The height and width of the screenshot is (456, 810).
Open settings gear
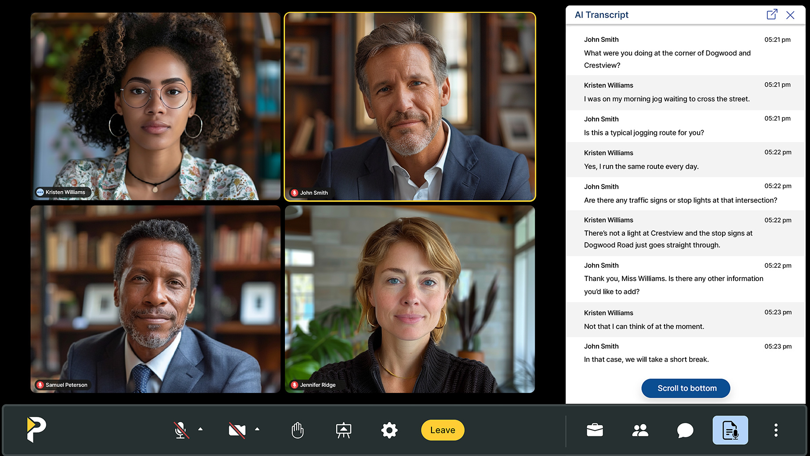tap(389, 430)
